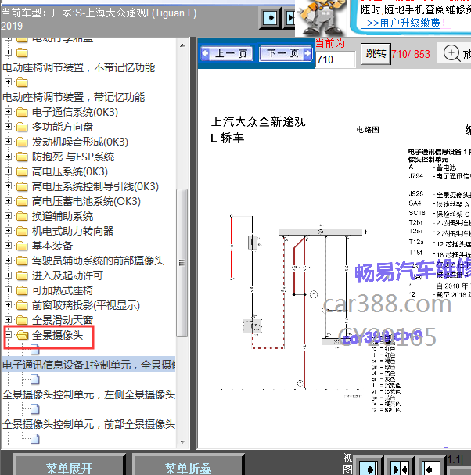Open 电子通讯信息设备1控制单元 diagram entry

pos(88,365)
